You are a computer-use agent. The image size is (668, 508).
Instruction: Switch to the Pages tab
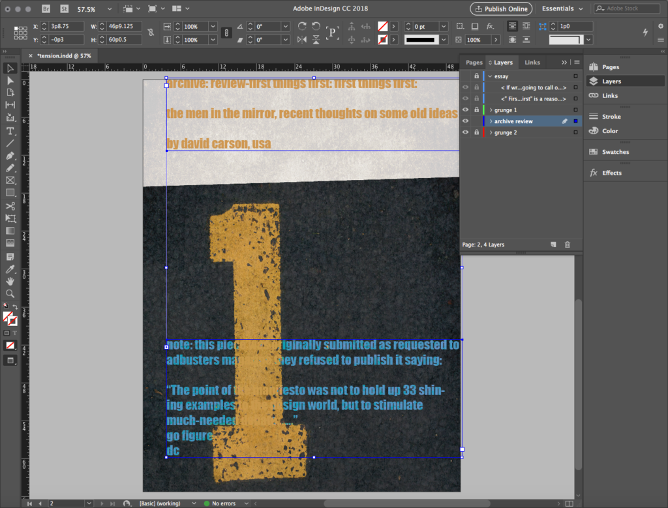click(474, 63)
